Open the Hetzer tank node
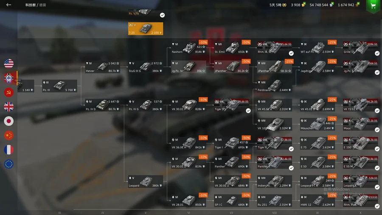Image resolution: width=382 pixels, height=215 pixels. point(103,67)
